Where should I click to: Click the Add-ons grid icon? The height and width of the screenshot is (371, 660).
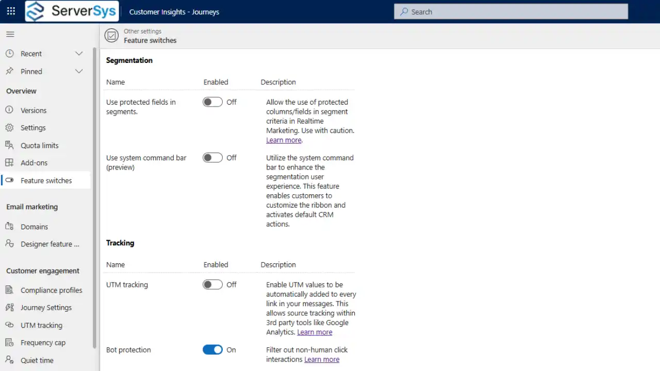[9, 163]
